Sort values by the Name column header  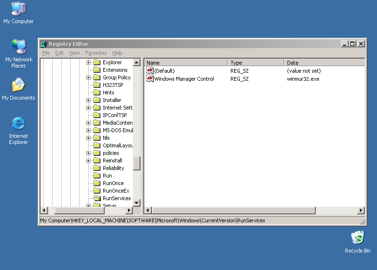coord(186,63)
